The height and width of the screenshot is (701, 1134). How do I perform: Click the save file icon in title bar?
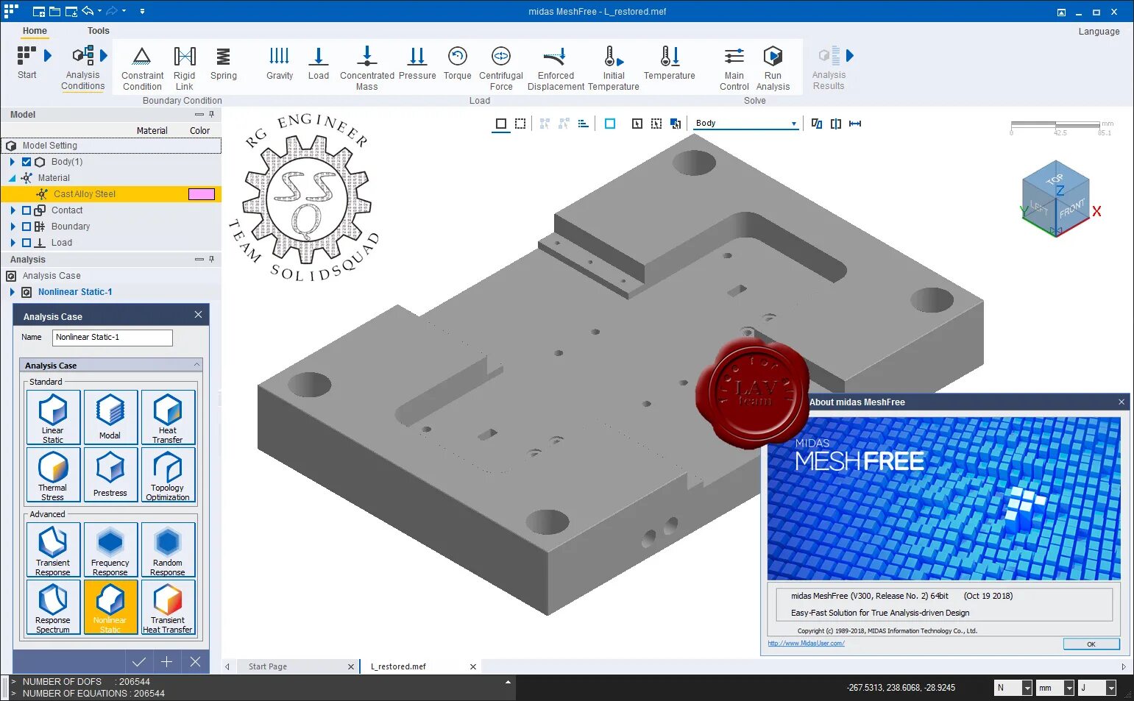(x=71, y=11)
